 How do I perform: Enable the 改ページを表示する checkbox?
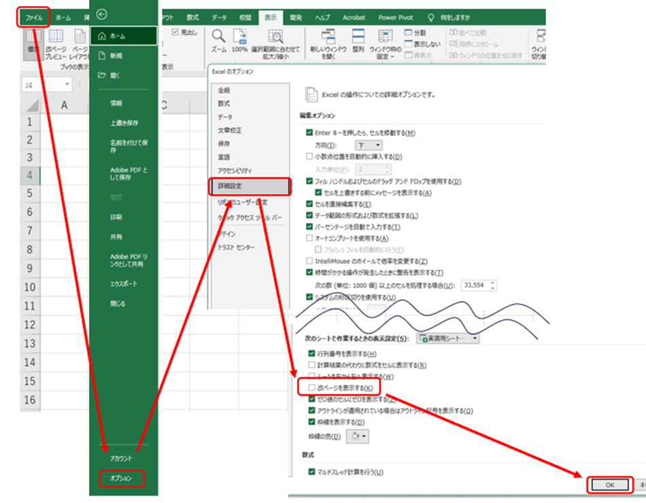click(x=311, y=387)
